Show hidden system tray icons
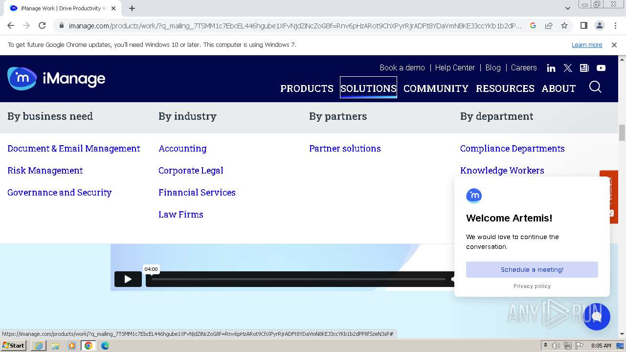 tap(545, 346)
